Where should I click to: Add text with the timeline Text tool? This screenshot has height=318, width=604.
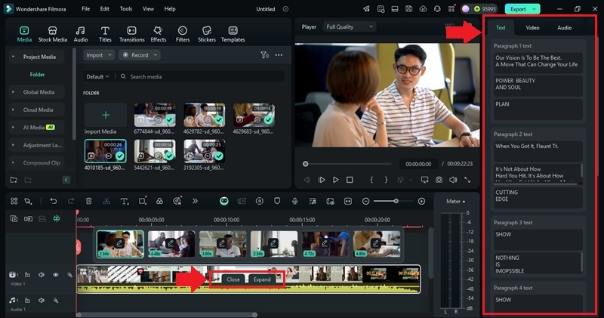pos(124,201)
